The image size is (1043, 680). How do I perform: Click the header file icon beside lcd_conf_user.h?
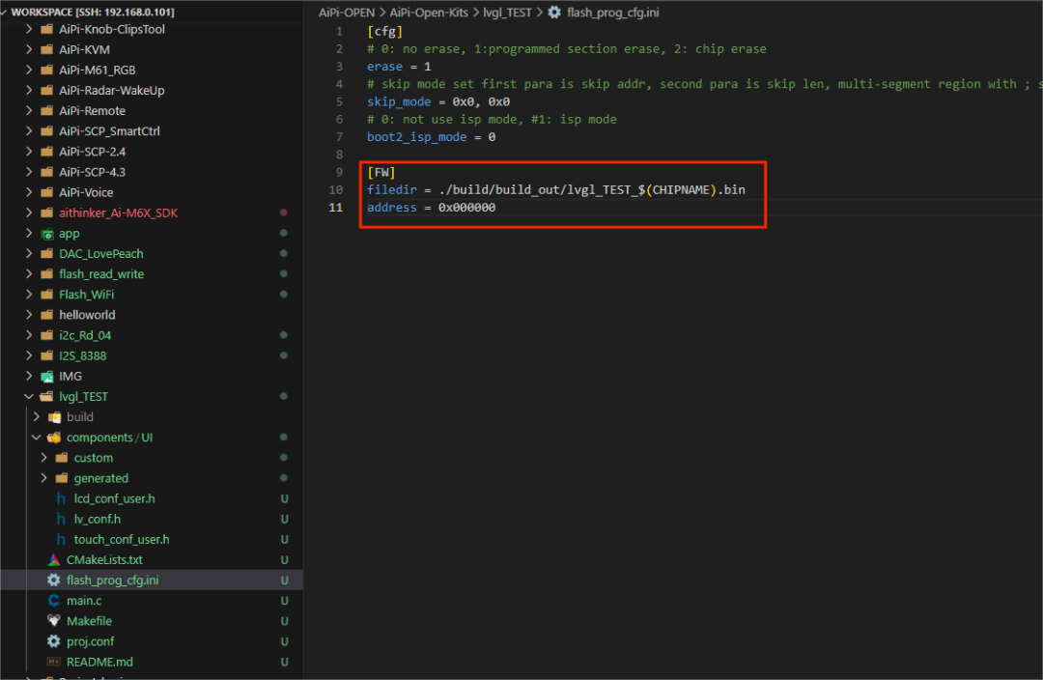click(61, 498)
